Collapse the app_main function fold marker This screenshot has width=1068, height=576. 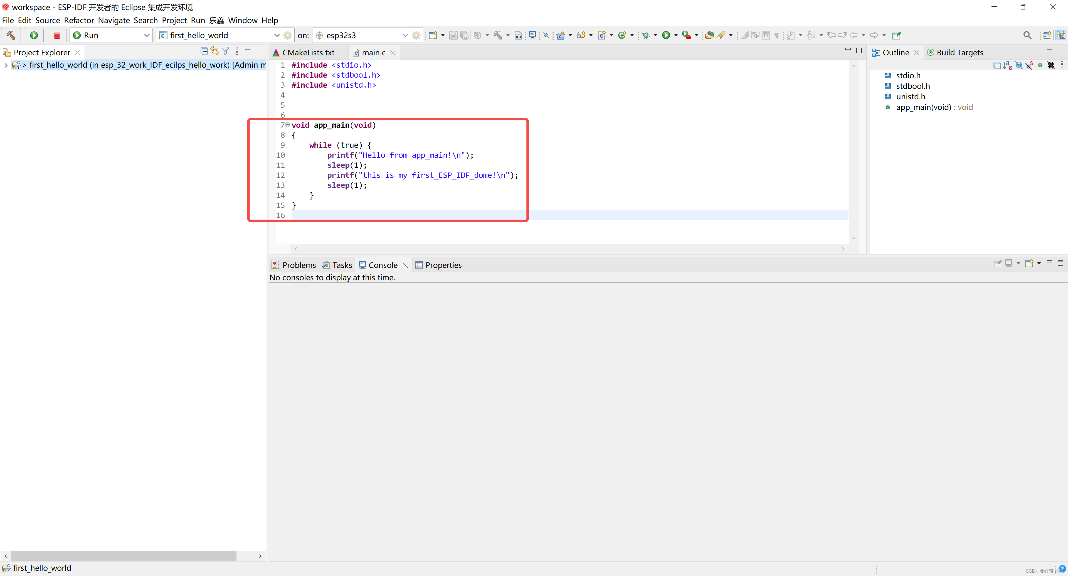pyautogui.click(x=287, y=125)
